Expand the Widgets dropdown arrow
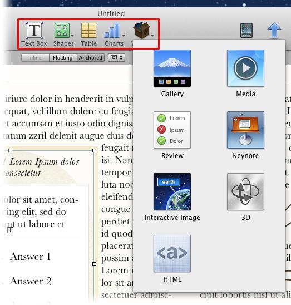The width and height of the screenshot is (291, 305). (x=152, y=36)
